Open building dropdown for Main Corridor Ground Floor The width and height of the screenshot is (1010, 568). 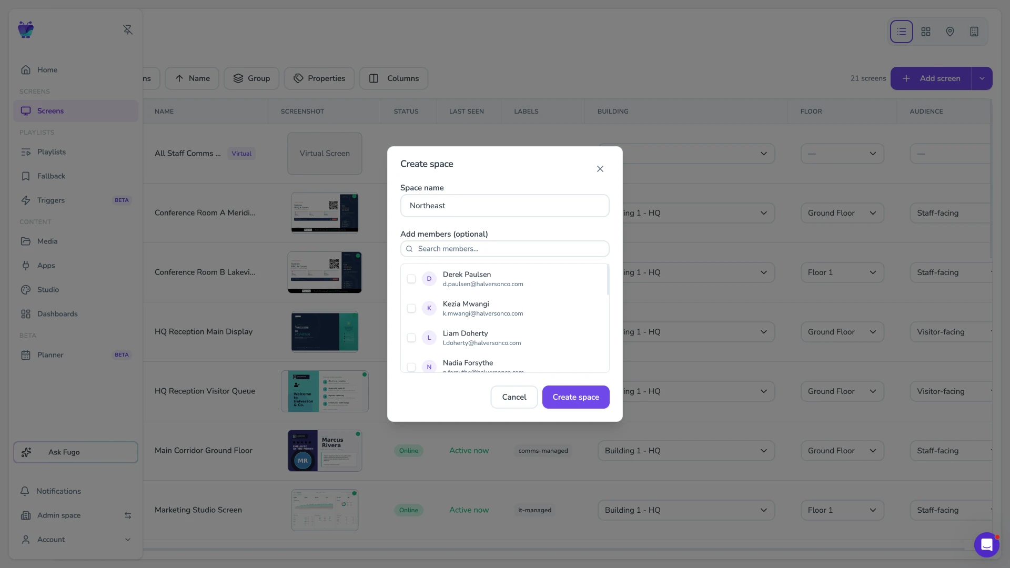(x=686, y=451)
